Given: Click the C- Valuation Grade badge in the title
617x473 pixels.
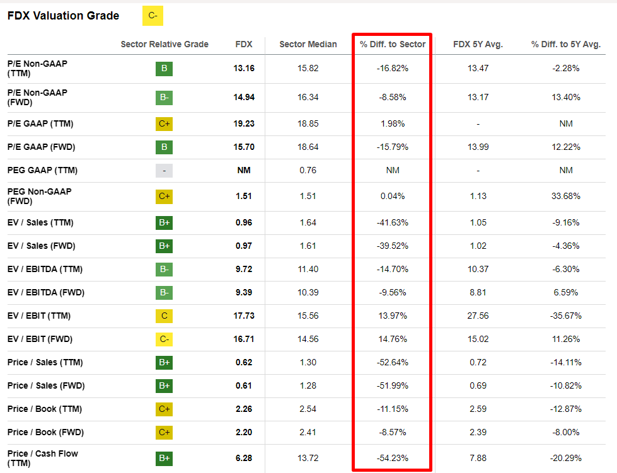Looking at the screenshot, I should point(153,16).
